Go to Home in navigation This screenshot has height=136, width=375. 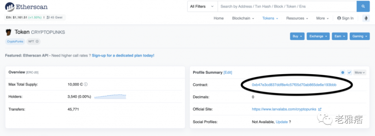[x=219, y=18]
